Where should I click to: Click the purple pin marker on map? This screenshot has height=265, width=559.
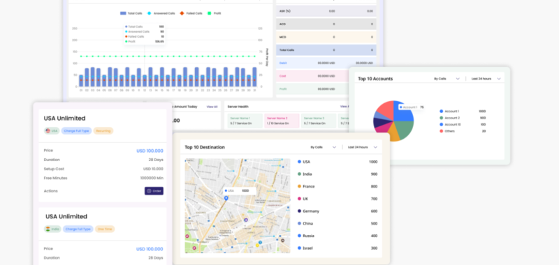coord(246,220)
